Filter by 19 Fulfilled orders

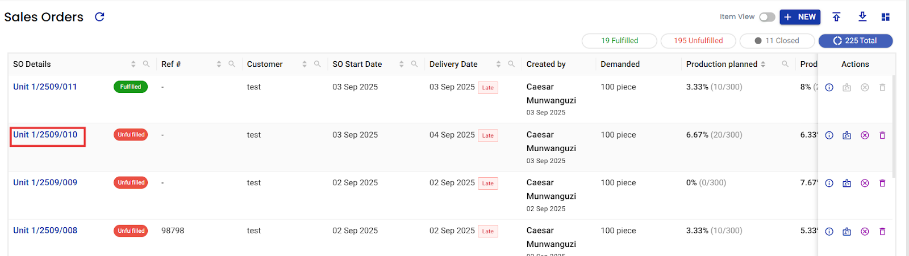619,41
